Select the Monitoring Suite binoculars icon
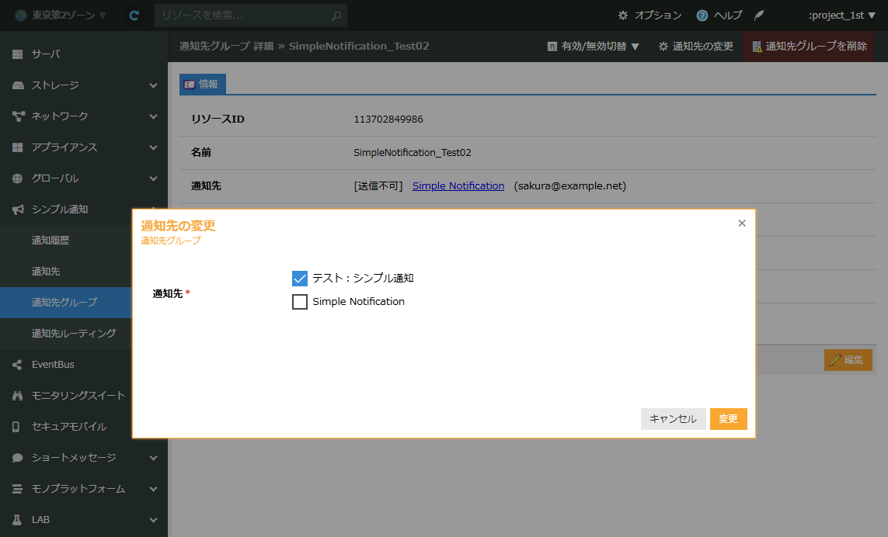 coord(18,396)
